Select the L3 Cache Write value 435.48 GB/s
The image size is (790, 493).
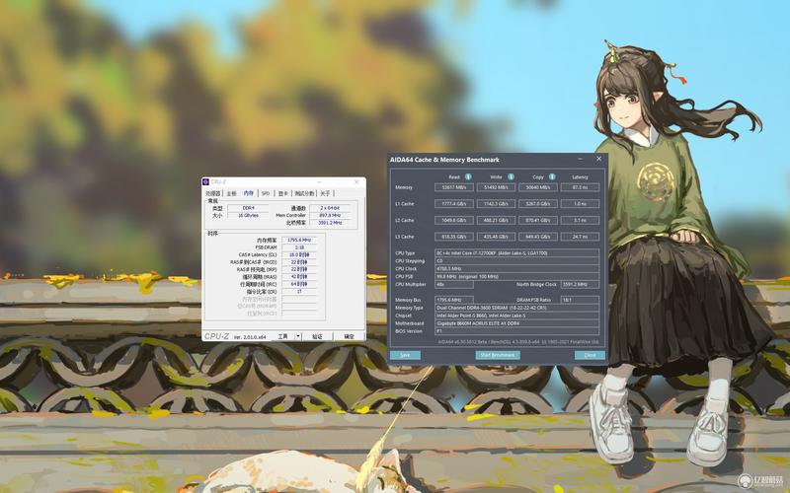pos(497,237)
